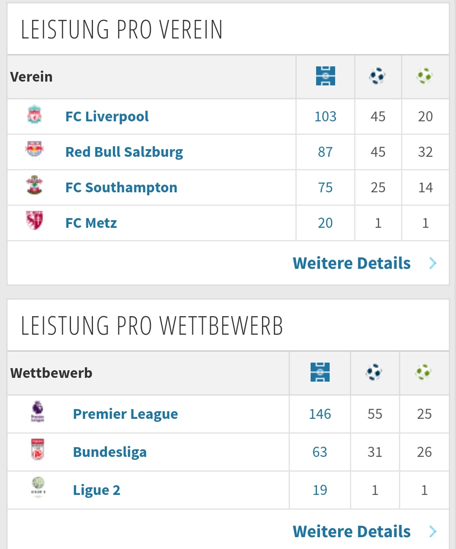This screenshot has height=549, width=456.
Task: Click the Red Bull Salzburg crest icon
Action: (x=35, y=149)
